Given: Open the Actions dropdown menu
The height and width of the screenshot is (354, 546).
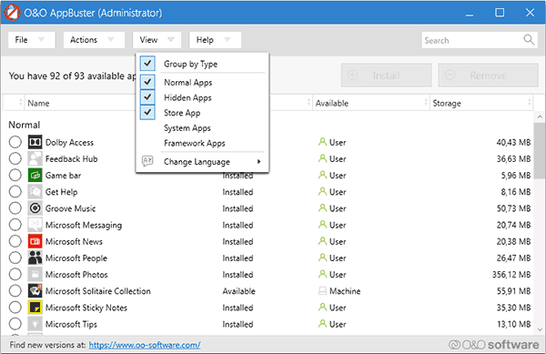Looking at the screenshot, I should [94, 40].
